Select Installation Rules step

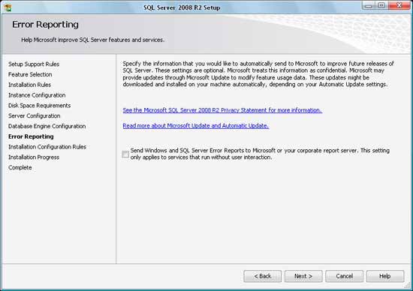pos(29,85)
